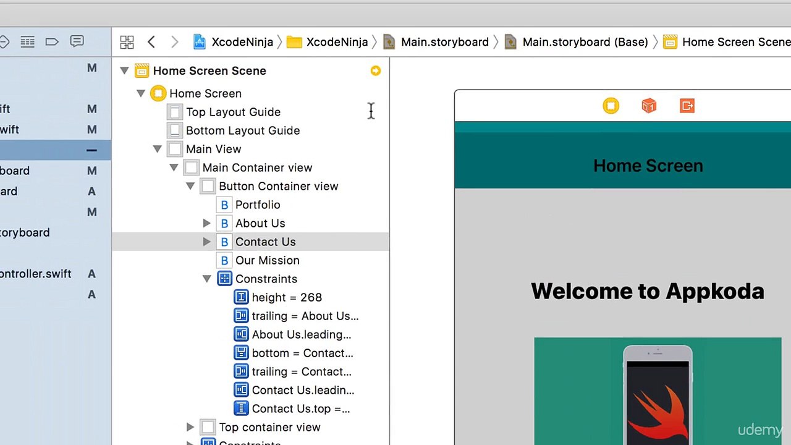Viewport: 791px width, 445px height.
Task: Open the Report navigator speech-bubble icon
Action: [77, 41]
